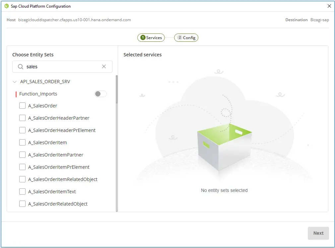Click the Next button
Image resolution: width=335 pixels, height=248 pixels.
[x=318, y=233]
